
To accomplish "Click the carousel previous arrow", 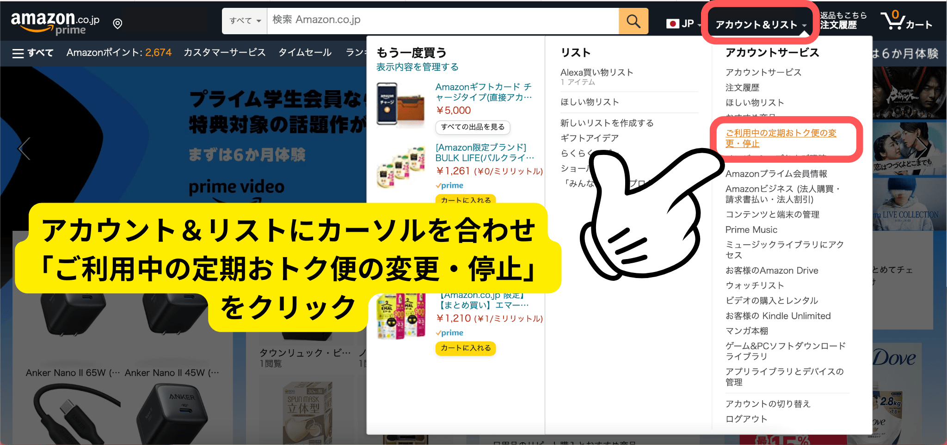I will [23, 148].
